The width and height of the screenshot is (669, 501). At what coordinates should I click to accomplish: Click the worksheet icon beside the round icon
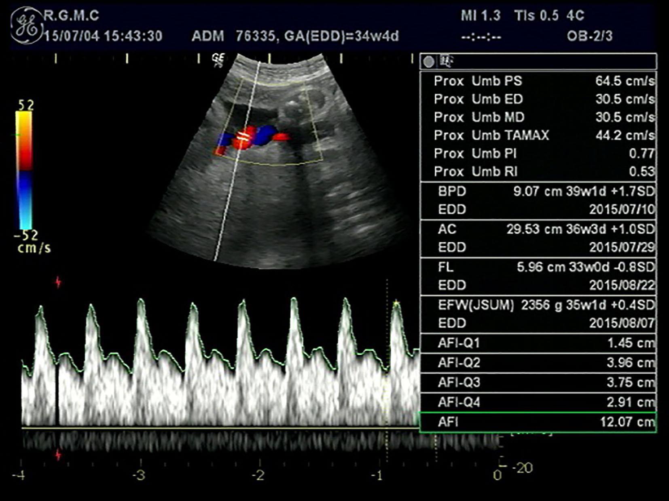(x=446, y=61)
